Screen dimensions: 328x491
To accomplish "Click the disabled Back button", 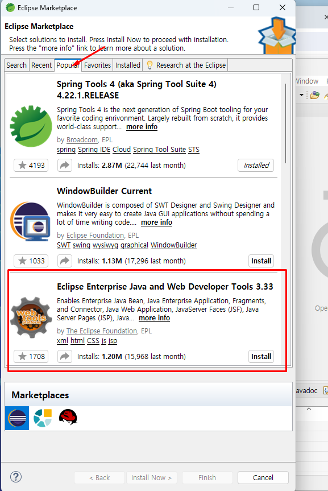I will click(99, 477).
